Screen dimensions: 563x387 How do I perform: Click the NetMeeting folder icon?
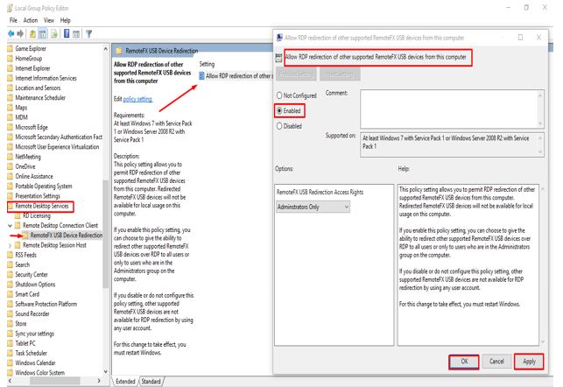(x=11, y=157)
